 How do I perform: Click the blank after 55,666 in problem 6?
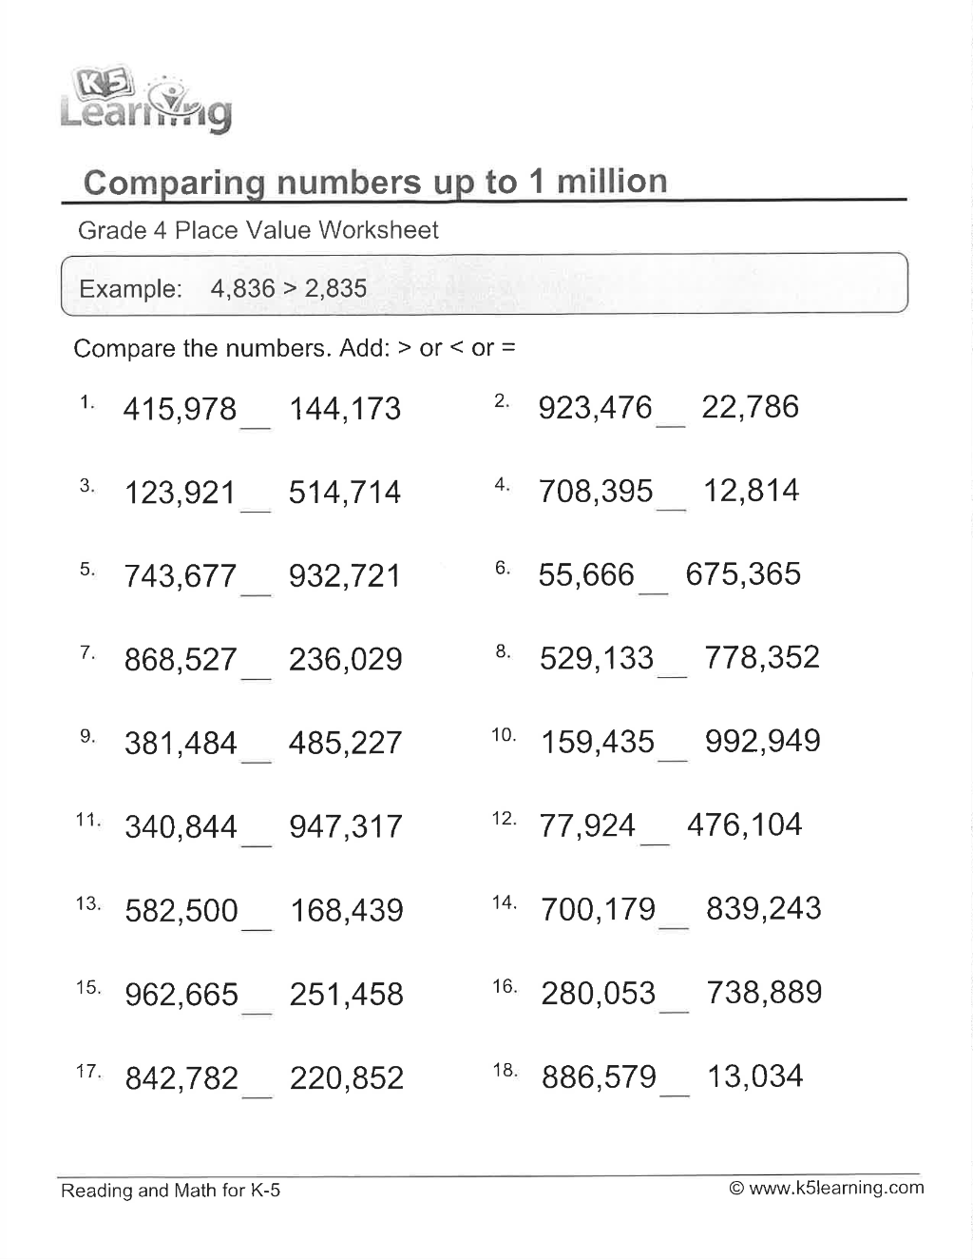tap(653, 592)
